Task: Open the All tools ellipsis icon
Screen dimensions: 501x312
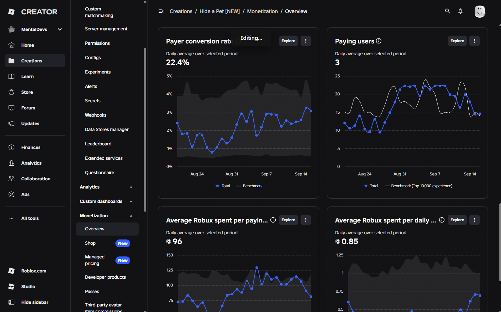Action: click(x=11, y=218)
